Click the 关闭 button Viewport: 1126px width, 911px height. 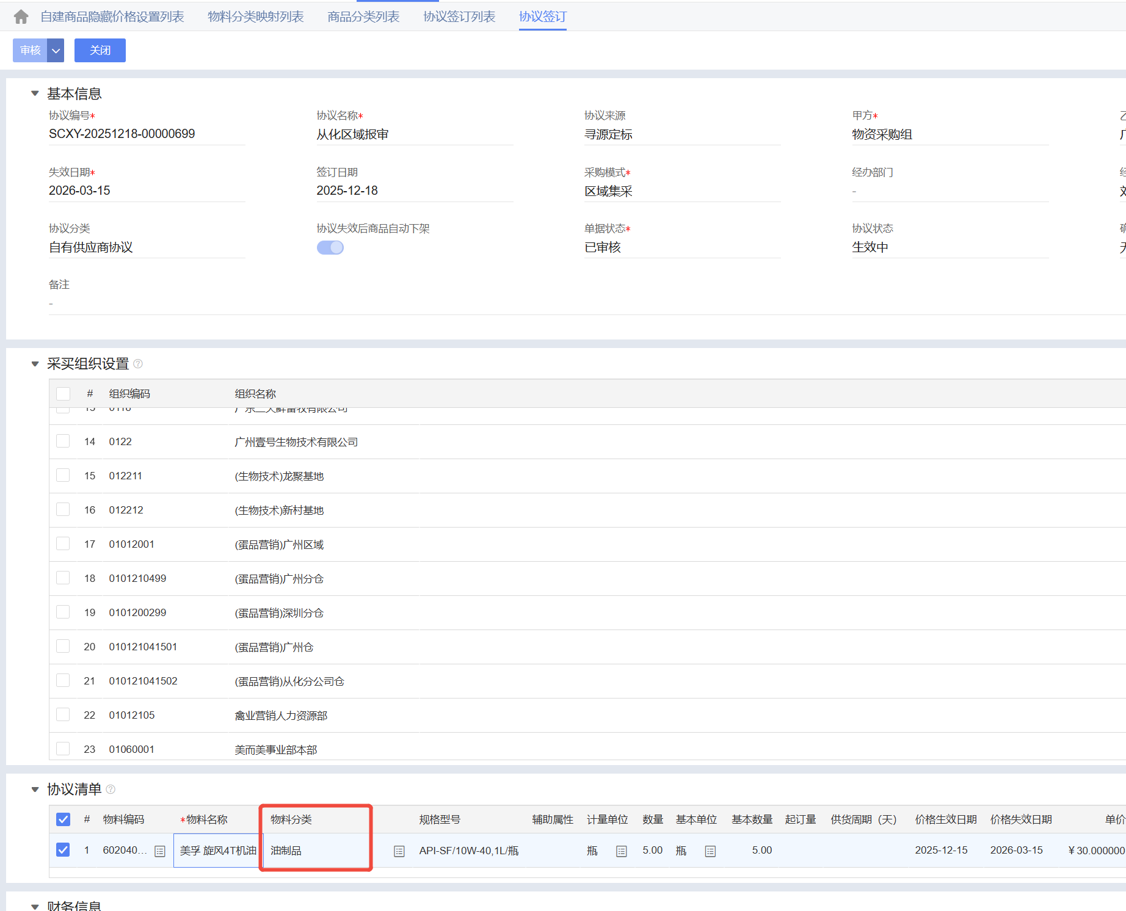pos(100,50)
